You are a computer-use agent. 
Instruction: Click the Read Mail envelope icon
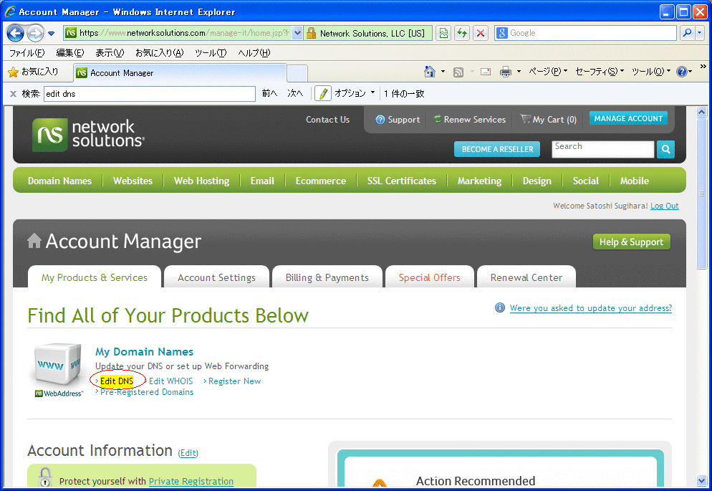point(486,72)
